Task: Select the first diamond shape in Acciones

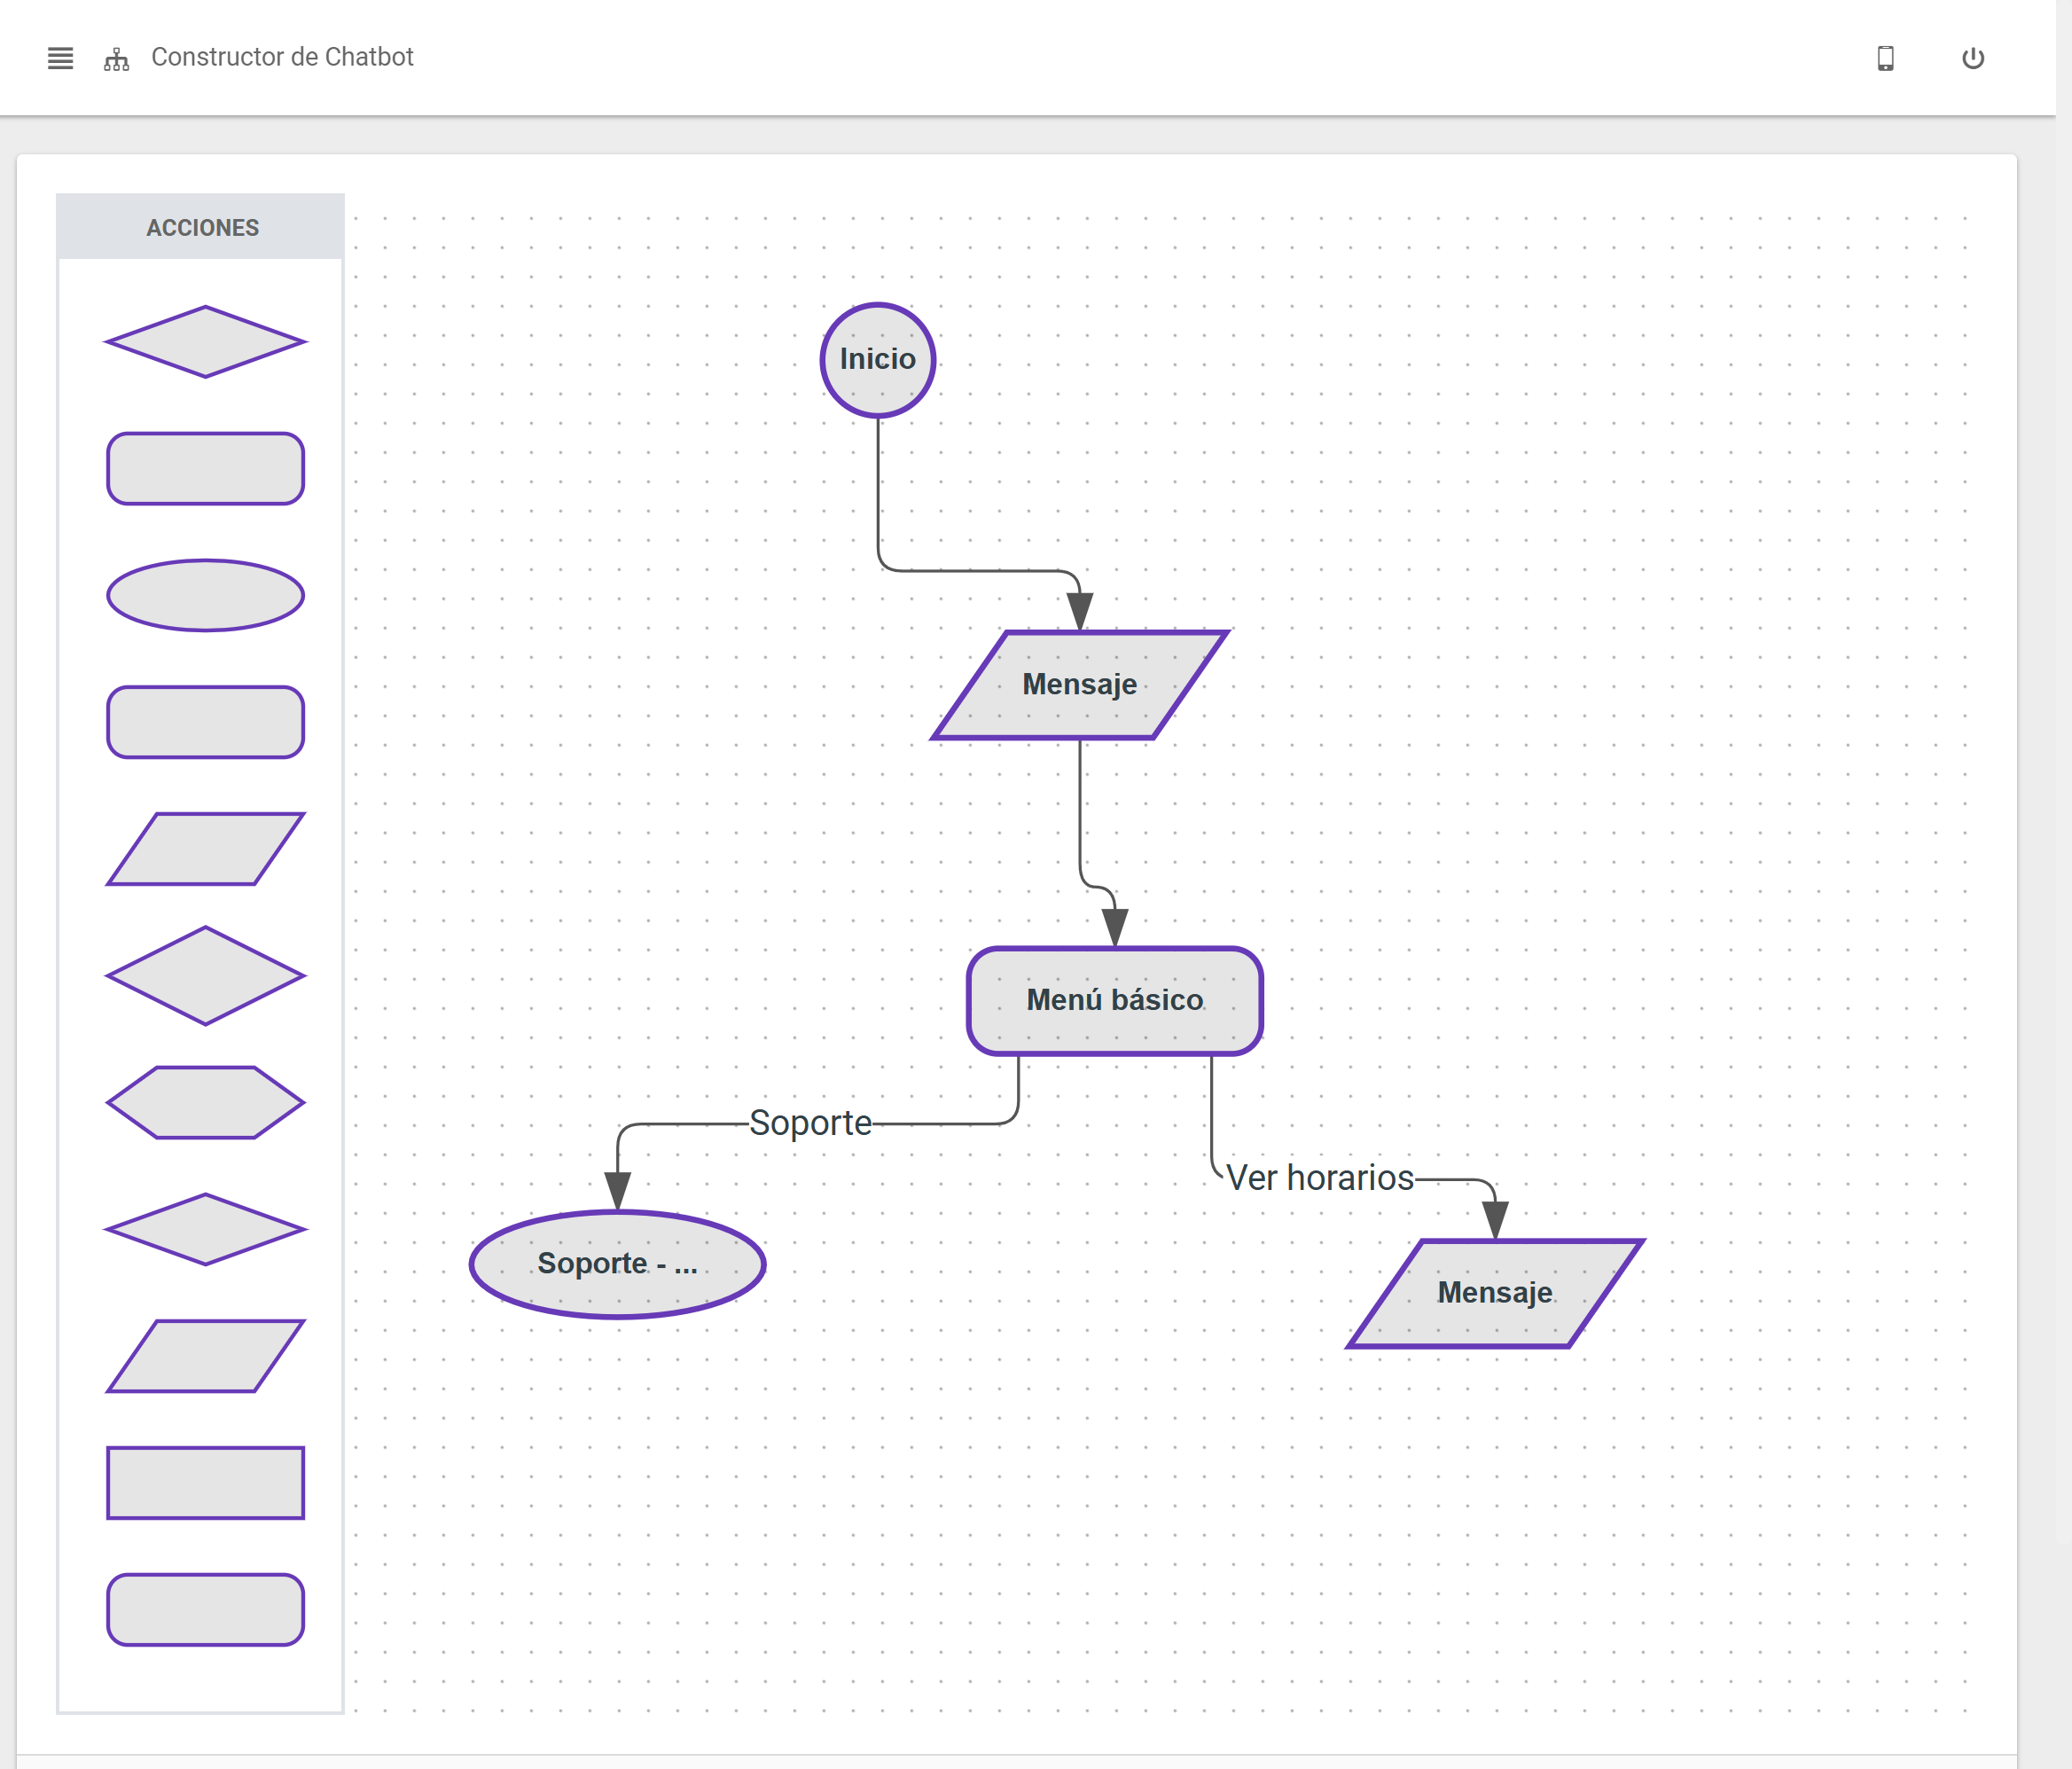Action: click(x=205, y=340)
